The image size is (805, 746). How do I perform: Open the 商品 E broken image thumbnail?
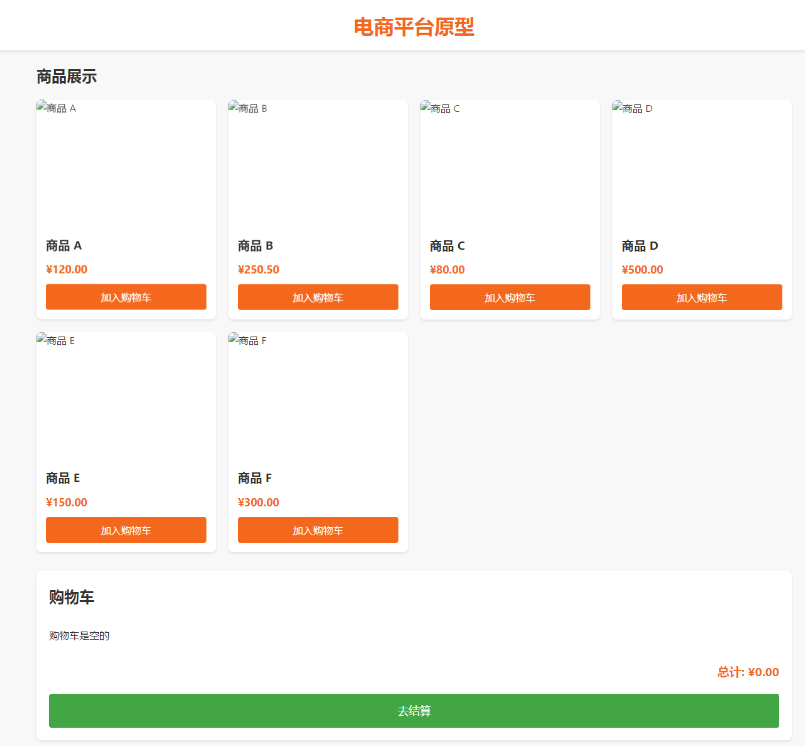click(x=126, y=396)
